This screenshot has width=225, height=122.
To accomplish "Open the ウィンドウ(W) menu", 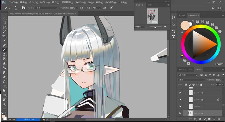I will coord(111,2).
